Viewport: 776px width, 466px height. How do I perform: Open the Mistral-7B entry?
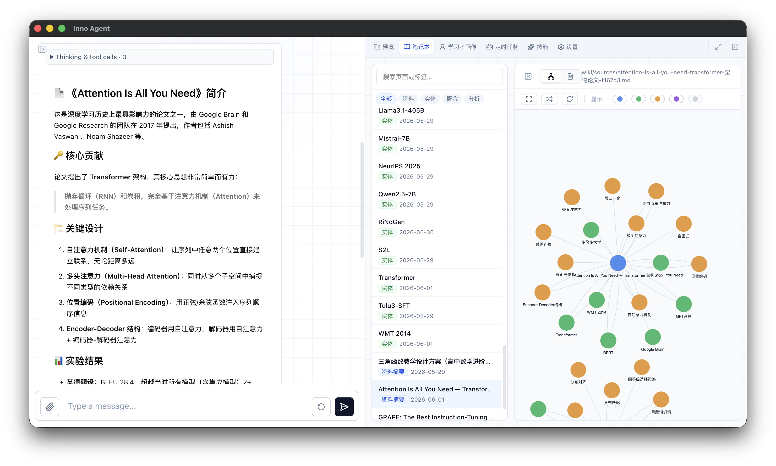click(x=437, y=143)
